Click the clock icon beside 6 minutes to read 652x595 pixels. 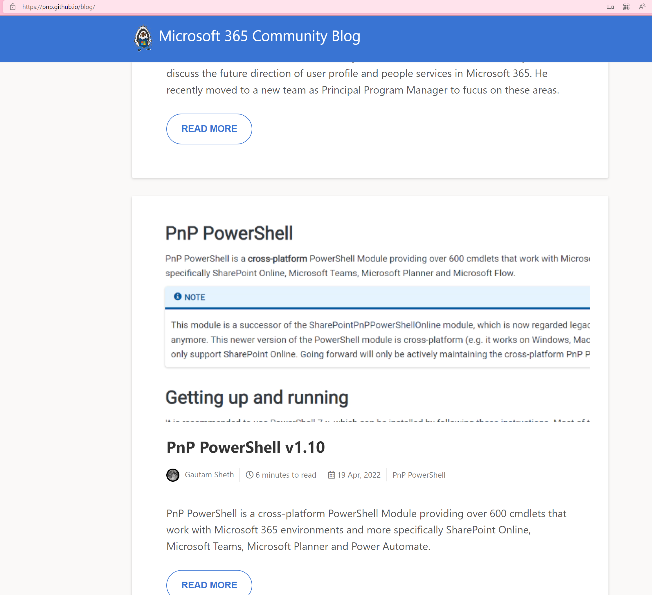249,474
